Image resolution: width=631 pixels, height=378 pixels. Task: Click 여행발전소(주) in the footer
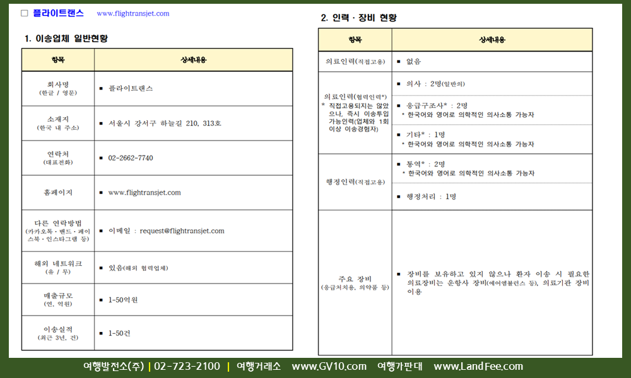(114, 367)
